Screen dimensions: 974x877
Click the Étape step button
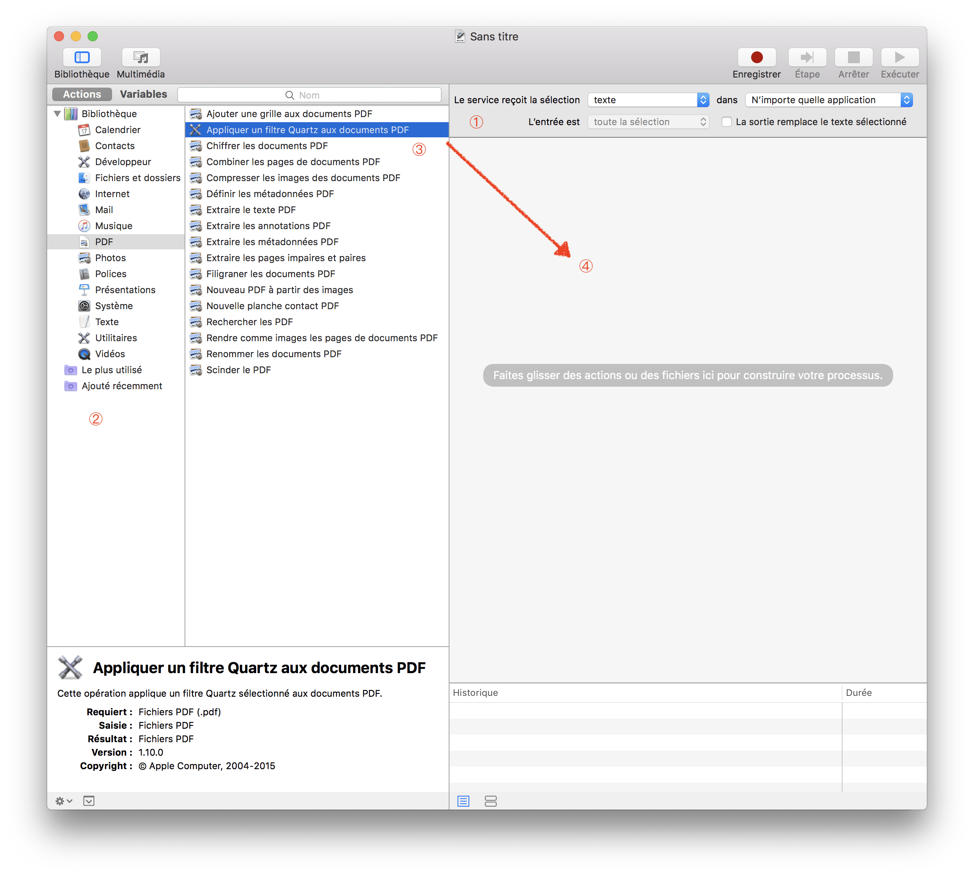click(807, 57)
